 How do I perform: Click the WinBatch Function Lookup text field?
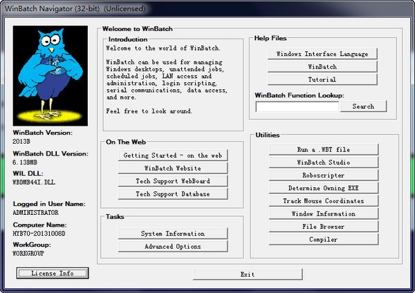coord(297,106)
